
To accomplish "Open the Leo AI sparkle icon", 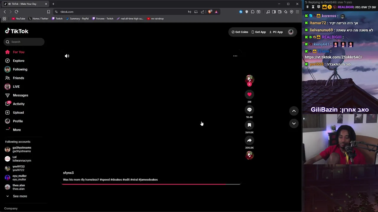I will (x=286, y=12).
